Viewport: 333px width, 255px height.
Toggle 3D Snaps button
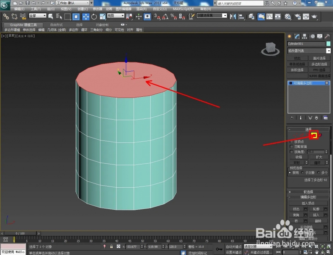pyautogui.click(x=157, y=16)
